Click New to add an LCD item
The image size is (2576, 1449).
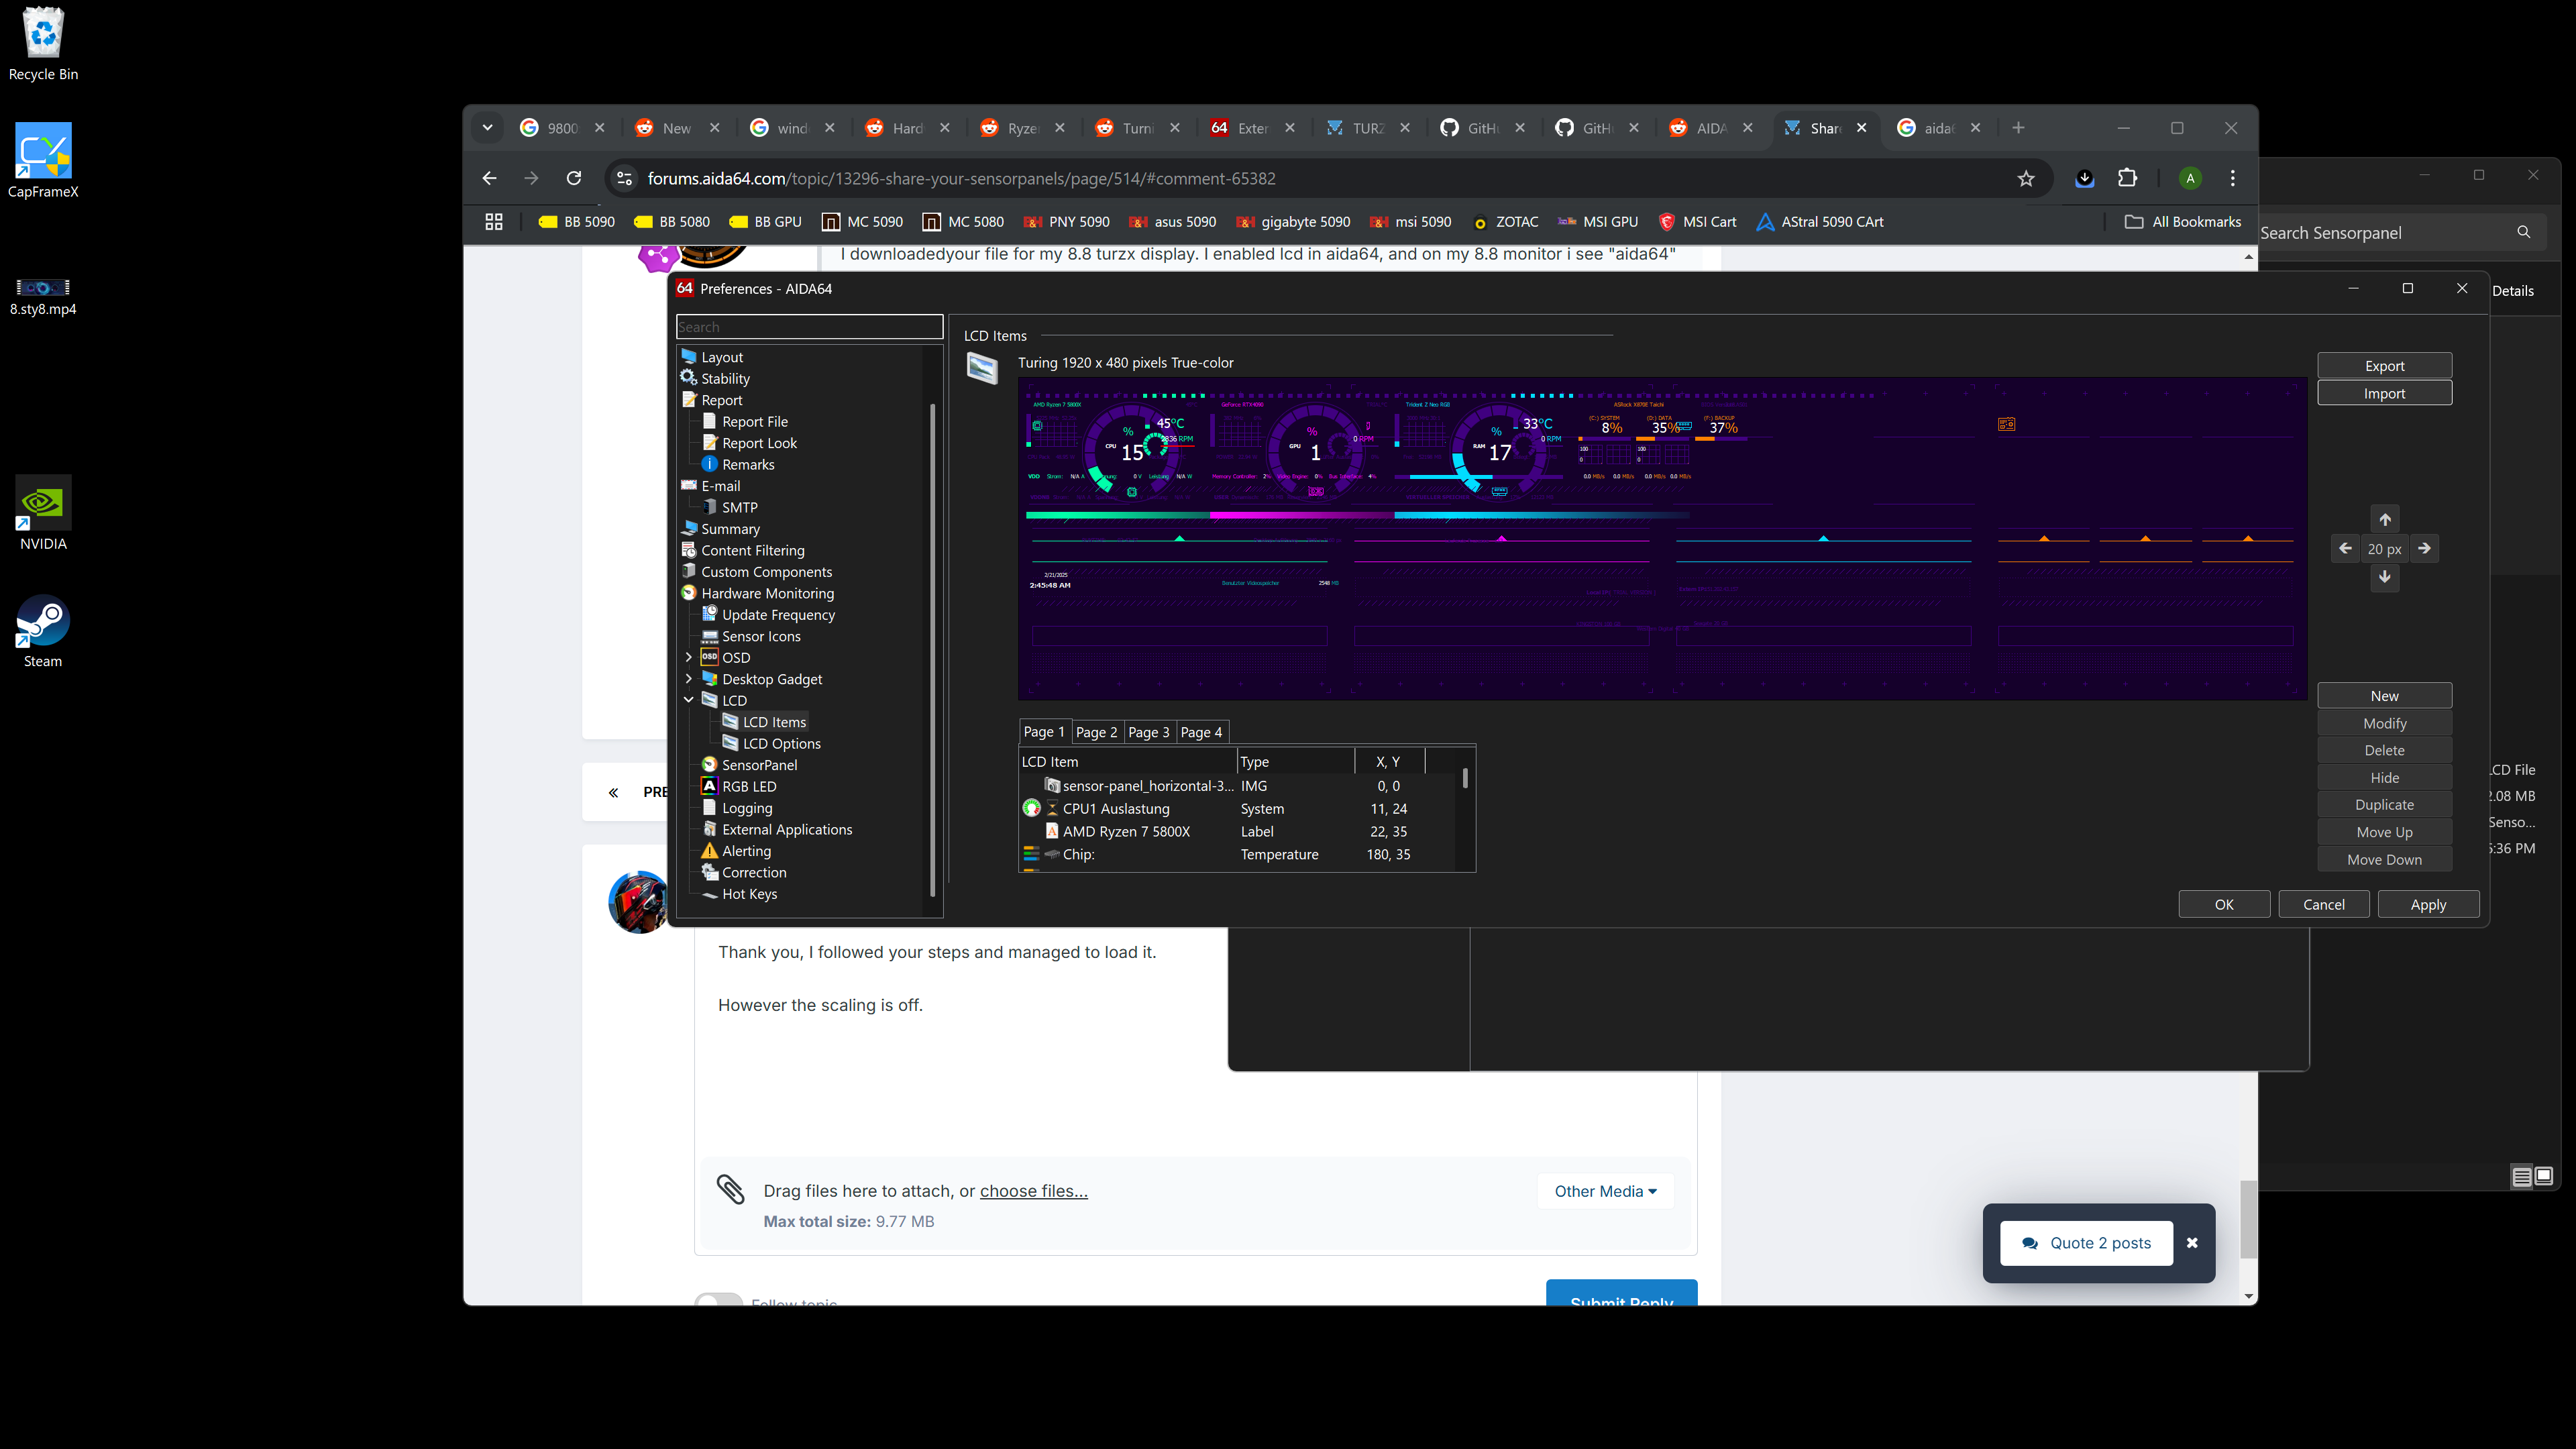pyautogui.click(x=2385, y=695)
